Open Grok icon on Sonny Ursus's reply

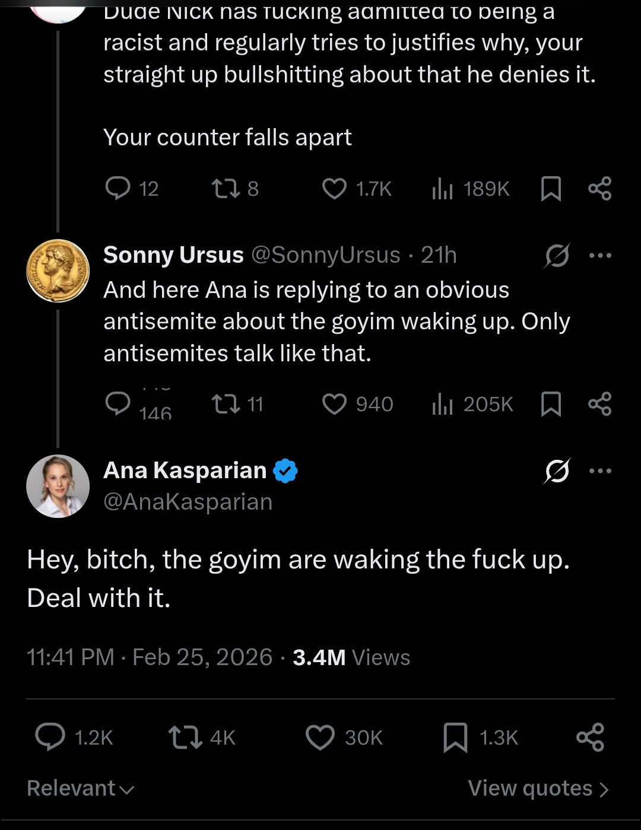pyautogui.click(x=557, y=256)
